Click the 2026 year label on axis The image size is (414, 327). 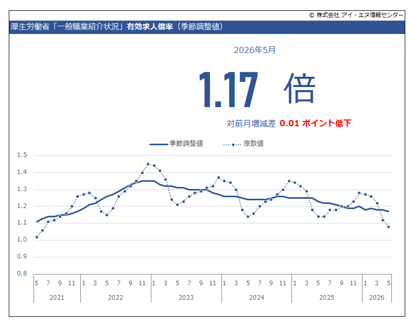pyautogui.click(x=377, y=298)
